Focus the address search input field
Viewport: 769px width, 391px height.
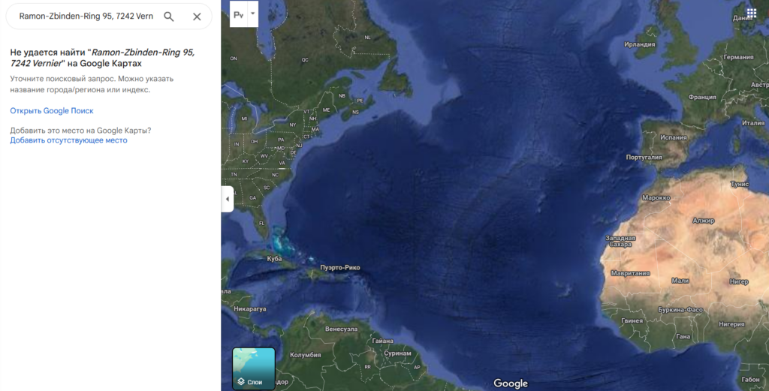click(86, 17)
